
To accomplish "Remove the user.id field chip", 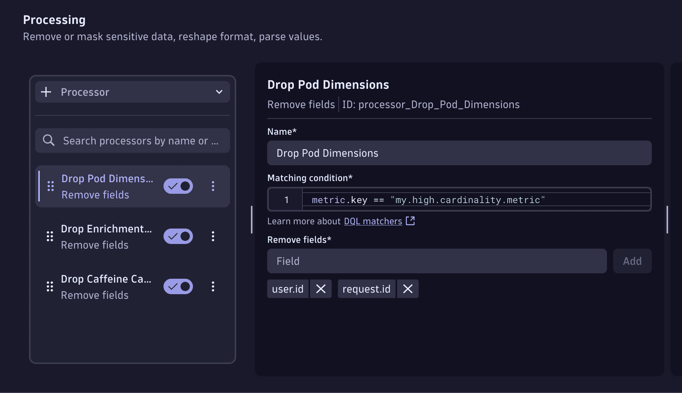I will point(321,288).
